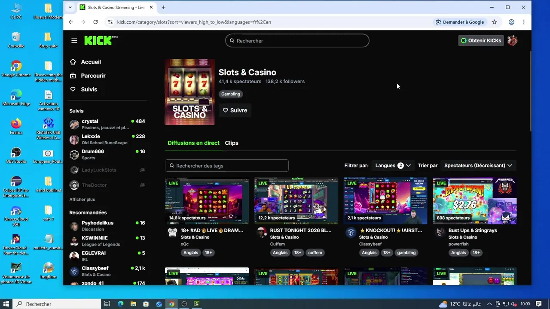Screen dimensions: 550x309
Task: Click the browser back arrow
Action: point(71,22)
